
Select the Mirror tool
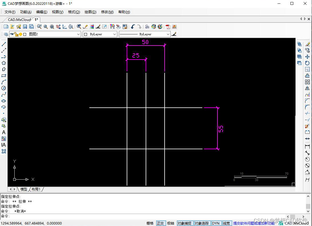tap(307, 88)
